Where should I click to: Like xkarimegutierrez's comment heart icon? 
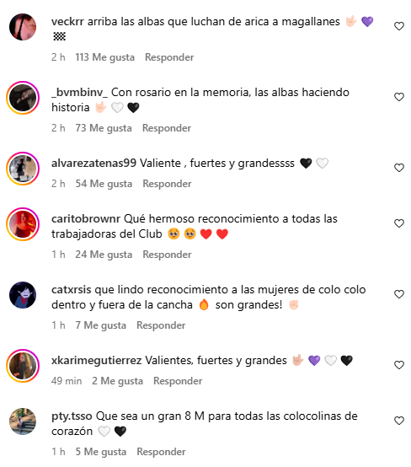click(x=399, y=365)
